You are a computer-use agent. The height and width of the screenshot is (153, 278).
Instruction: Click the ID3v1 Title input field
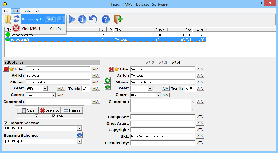(58, 69)
